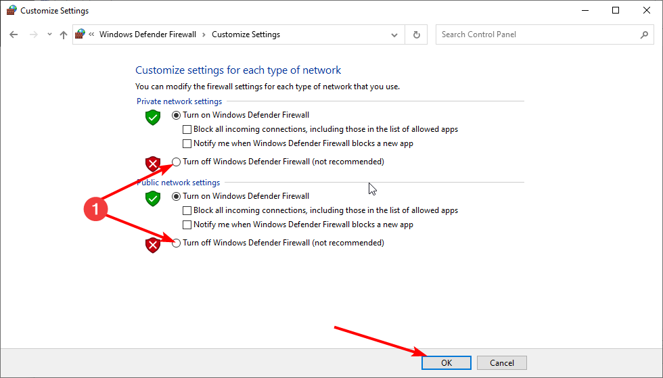Click the Public network settings heading
This screenshot has height=378, width=663.
pyautogui.click(x=178, y=183)
